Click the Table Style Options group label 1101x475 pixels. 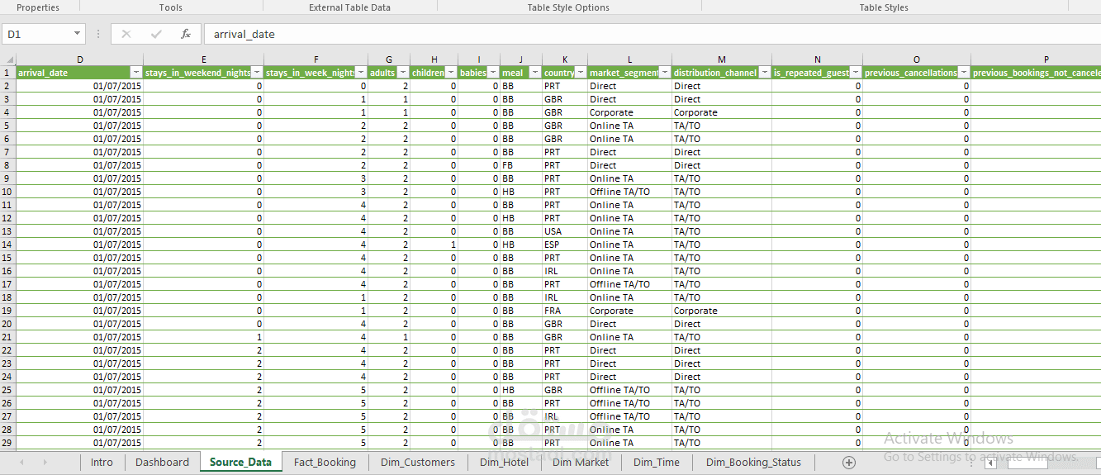(x=568, y=7)
